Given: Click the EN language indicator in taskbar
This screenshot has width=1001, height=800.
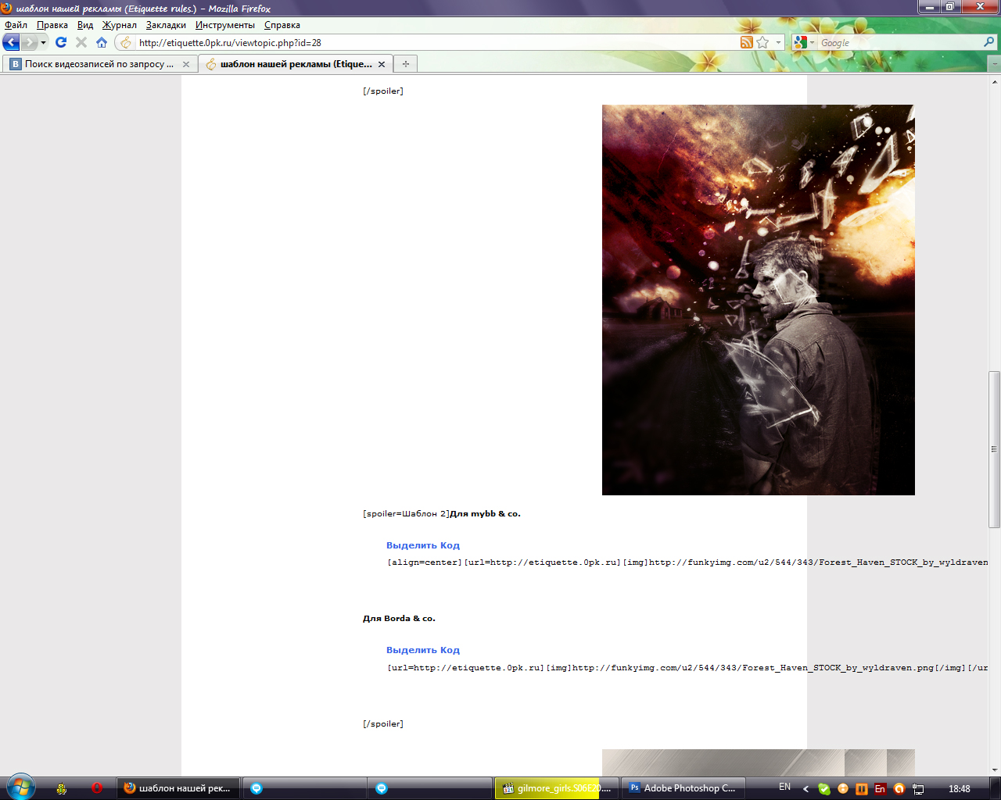Looking at the screenshot, I should (x=784, y=787).
